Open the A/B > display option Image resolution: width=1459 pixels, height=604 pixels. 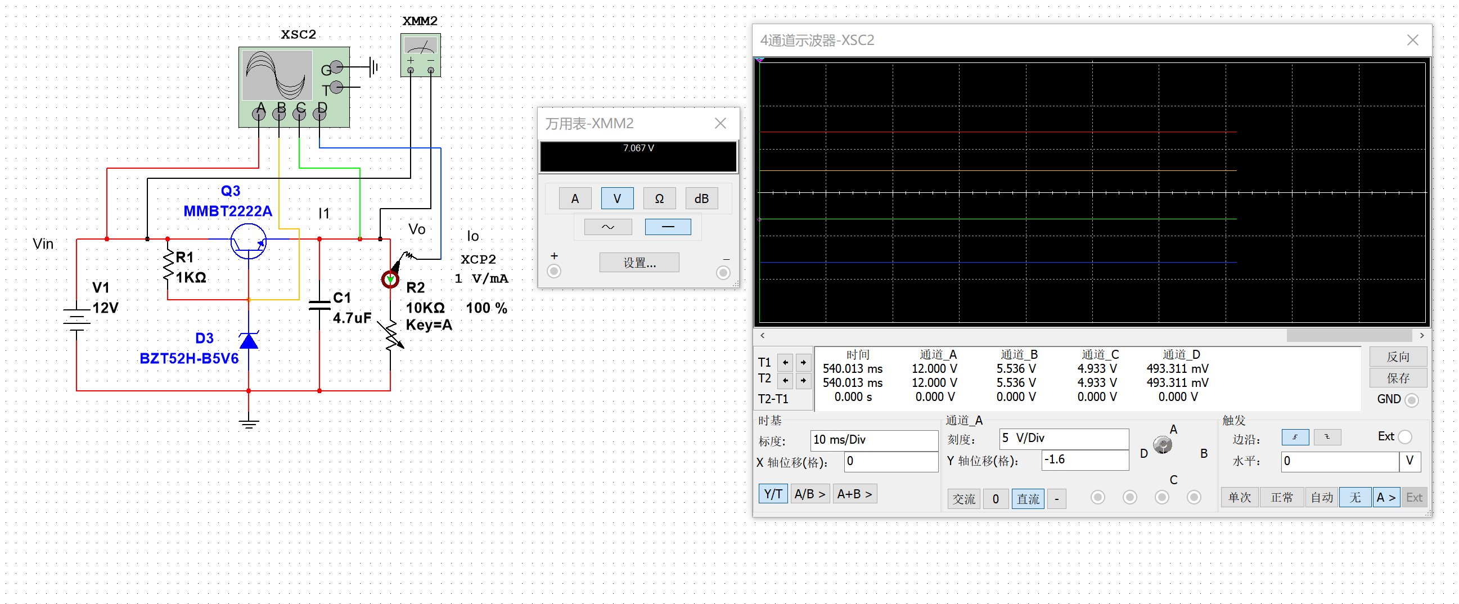click(809, 494)
